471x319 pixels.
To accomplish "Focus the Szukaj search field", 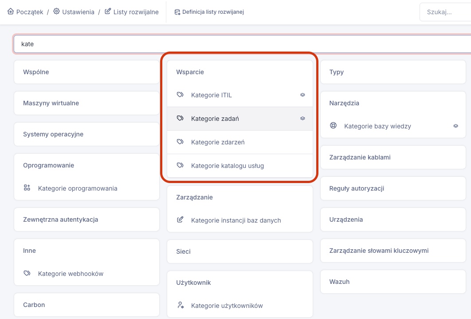I will click(x=445, y=12).
